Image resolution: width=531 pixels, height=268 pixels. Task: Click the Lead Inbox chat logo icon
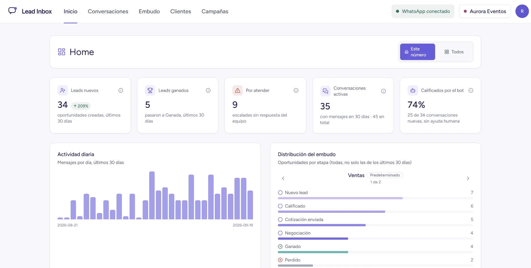click(12, 11)
